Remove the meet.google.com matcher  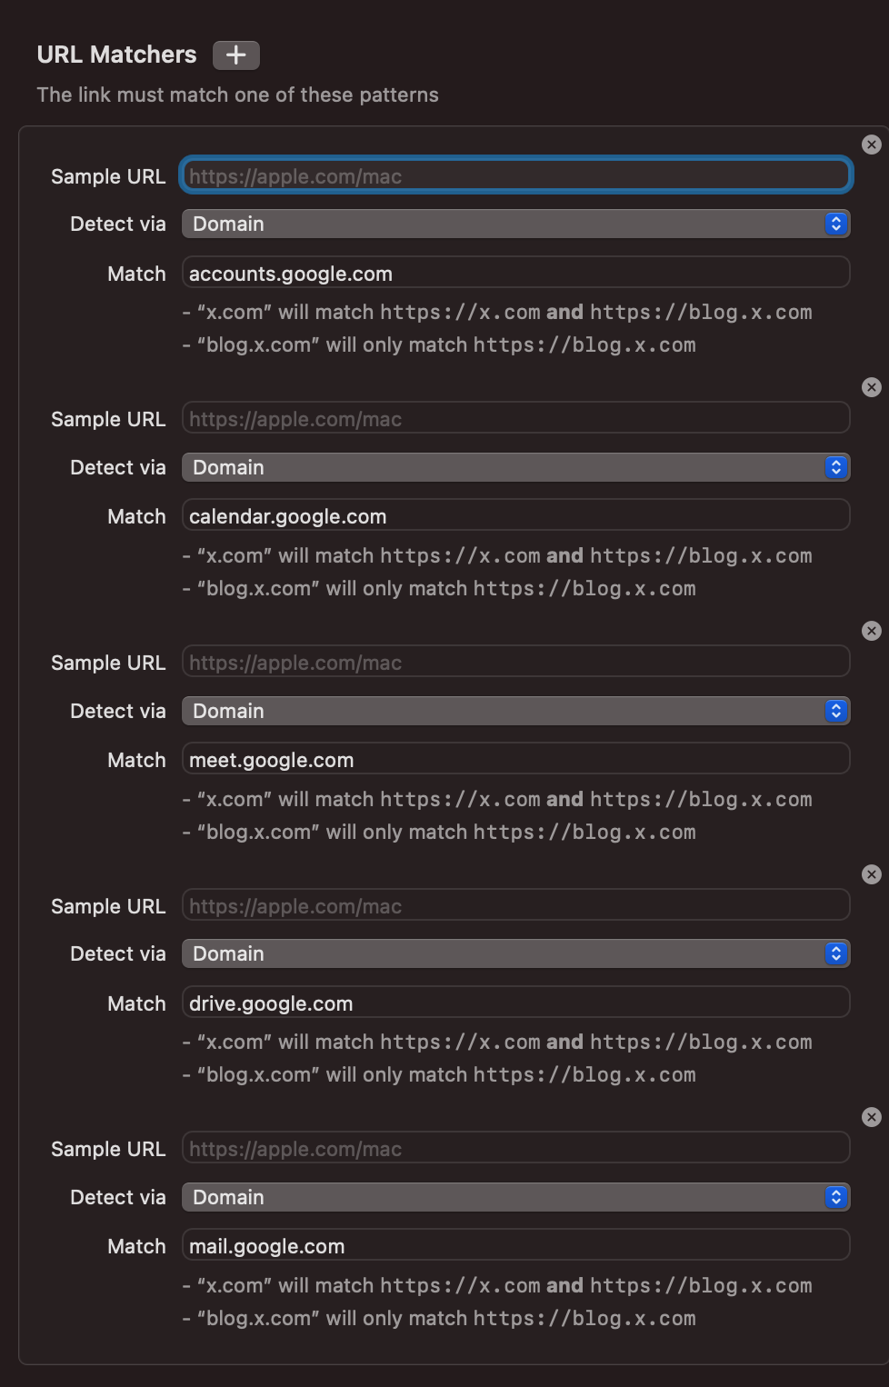872,631
